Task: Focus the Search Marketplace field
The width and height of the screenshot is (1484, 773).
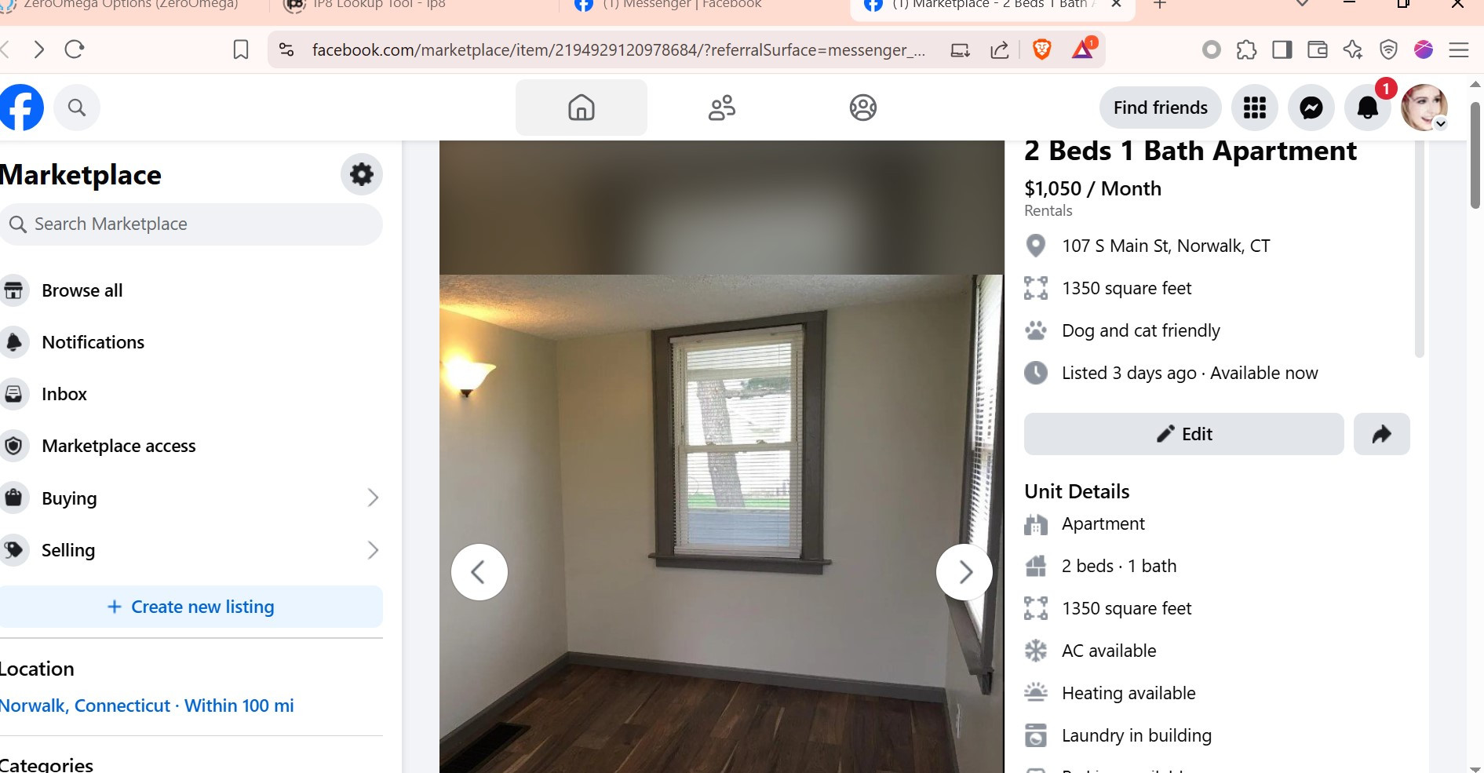Action: (x=191, y=224)
